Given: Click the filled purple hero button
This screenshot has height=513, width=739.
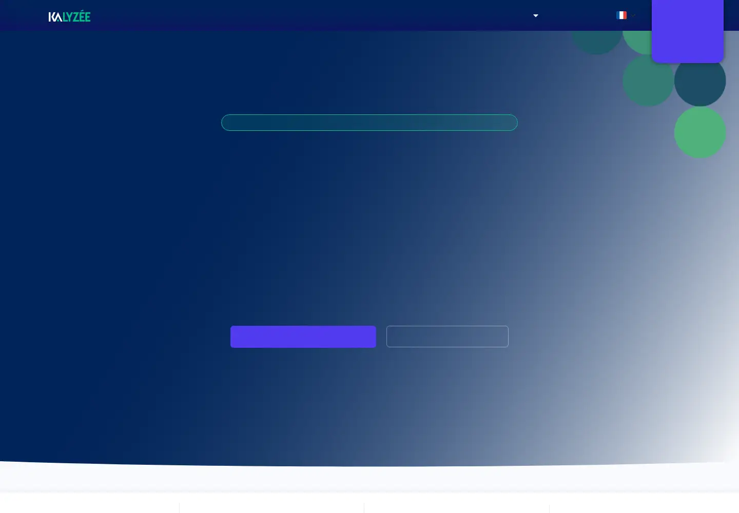Looking at the screenshot, I should (x=303, y=337).
